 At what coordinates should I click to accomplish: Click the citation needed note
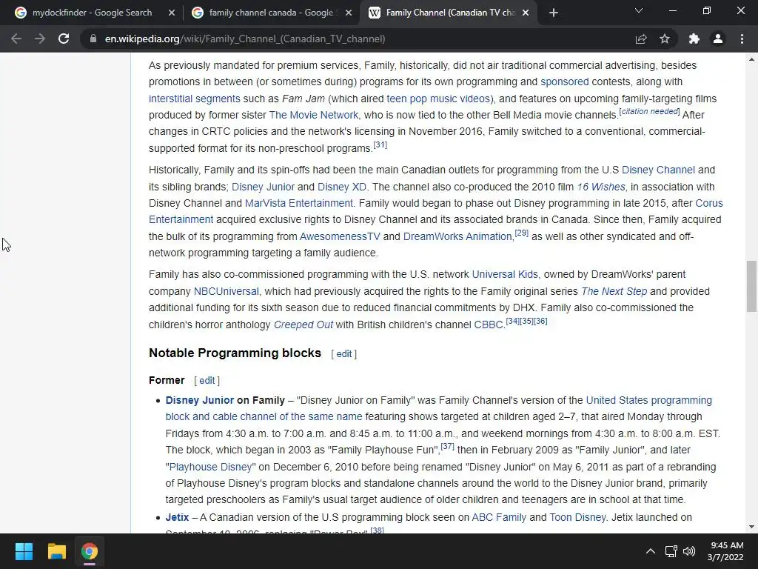pos(650,111)
